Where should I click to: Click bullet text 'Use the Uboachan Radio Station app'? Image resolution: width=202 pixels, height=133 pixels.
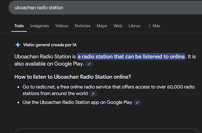click(77, 102)
